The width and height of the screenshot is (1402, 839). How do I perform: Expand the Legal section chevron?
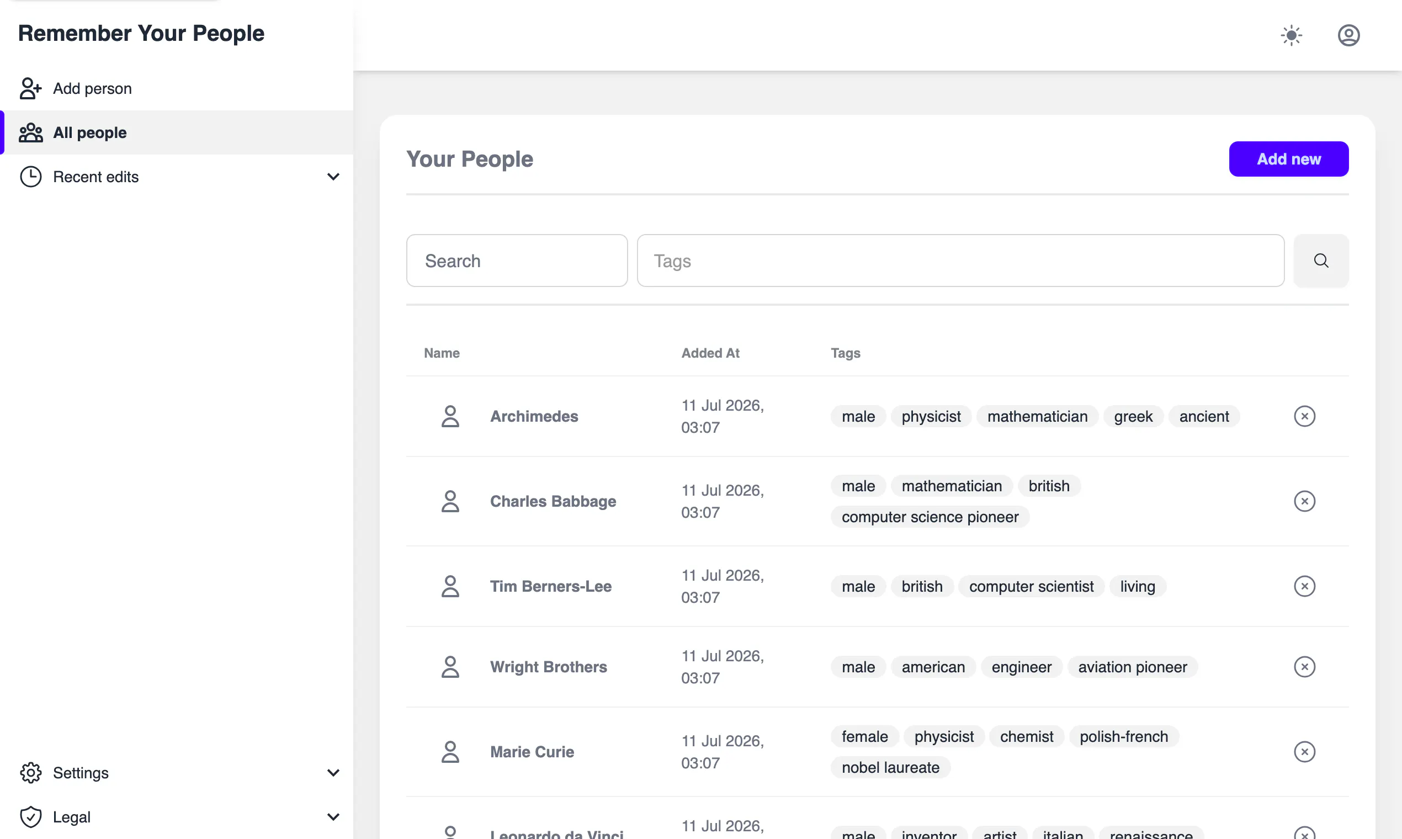coord(333,817)
